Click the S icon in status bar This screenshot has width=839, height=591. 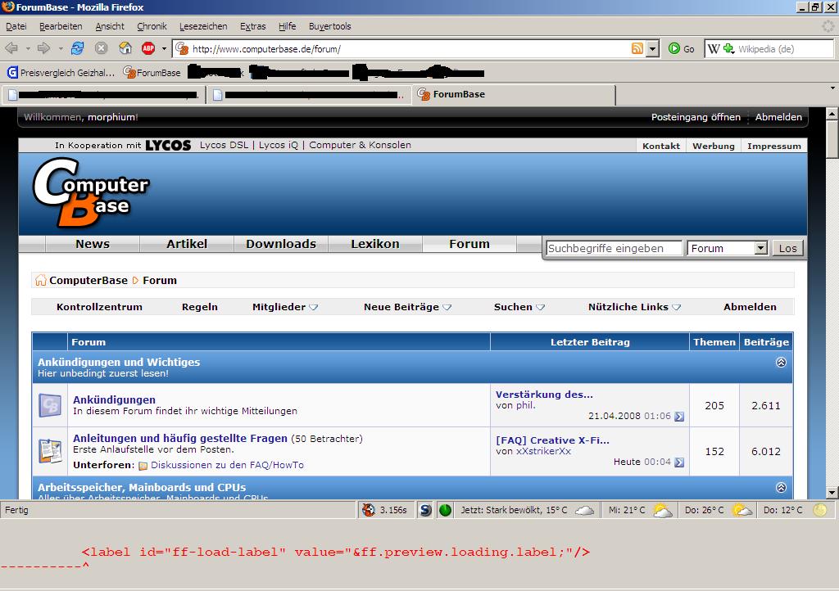[425, 510]
